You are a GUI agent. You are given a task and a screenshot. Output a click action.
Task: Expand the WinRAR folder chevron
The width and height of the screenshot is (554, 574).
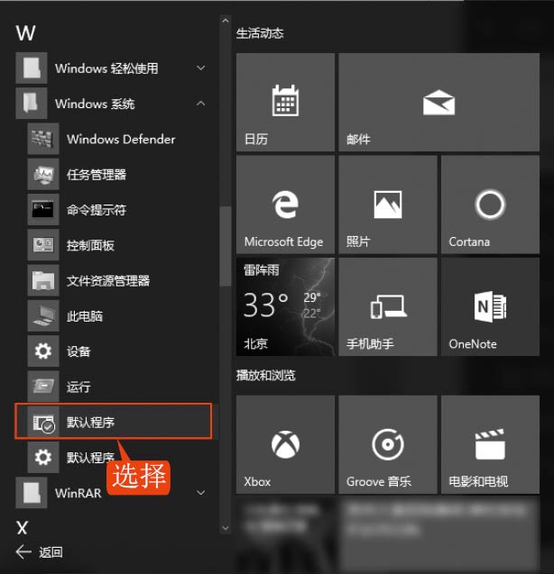pyautogui.click(x=200, y=493)
